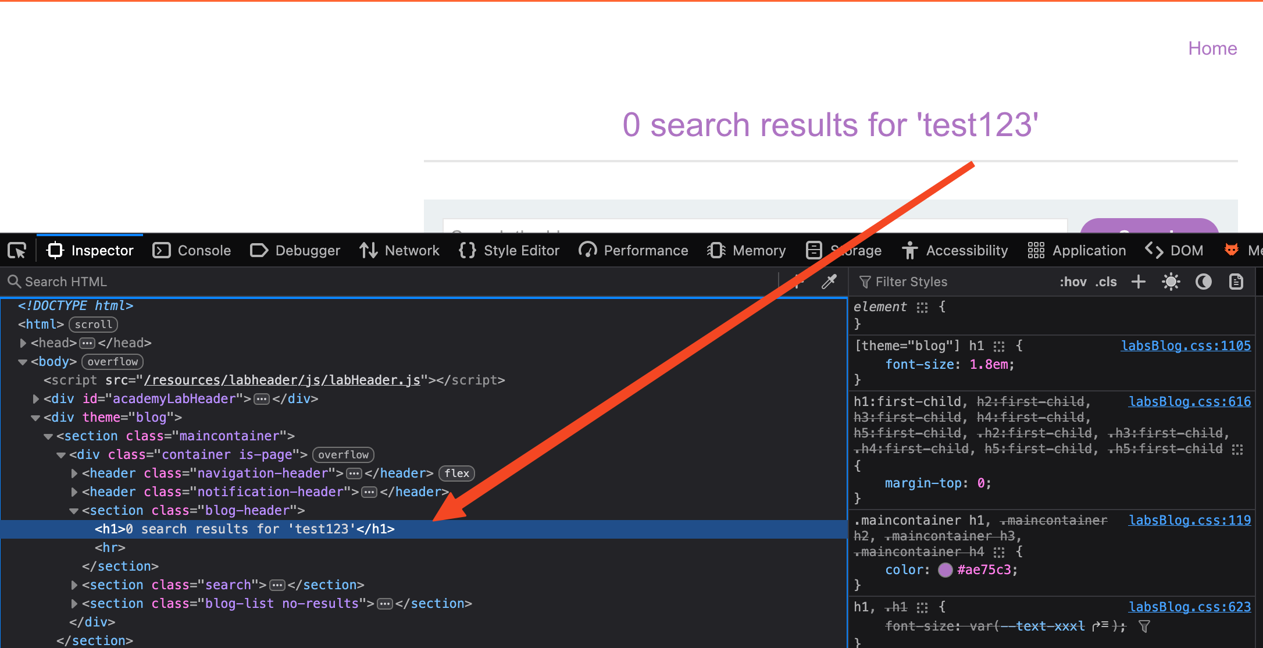Switch to the Network tab
The width and height of the screenshot is (1263, 648).
399,251
